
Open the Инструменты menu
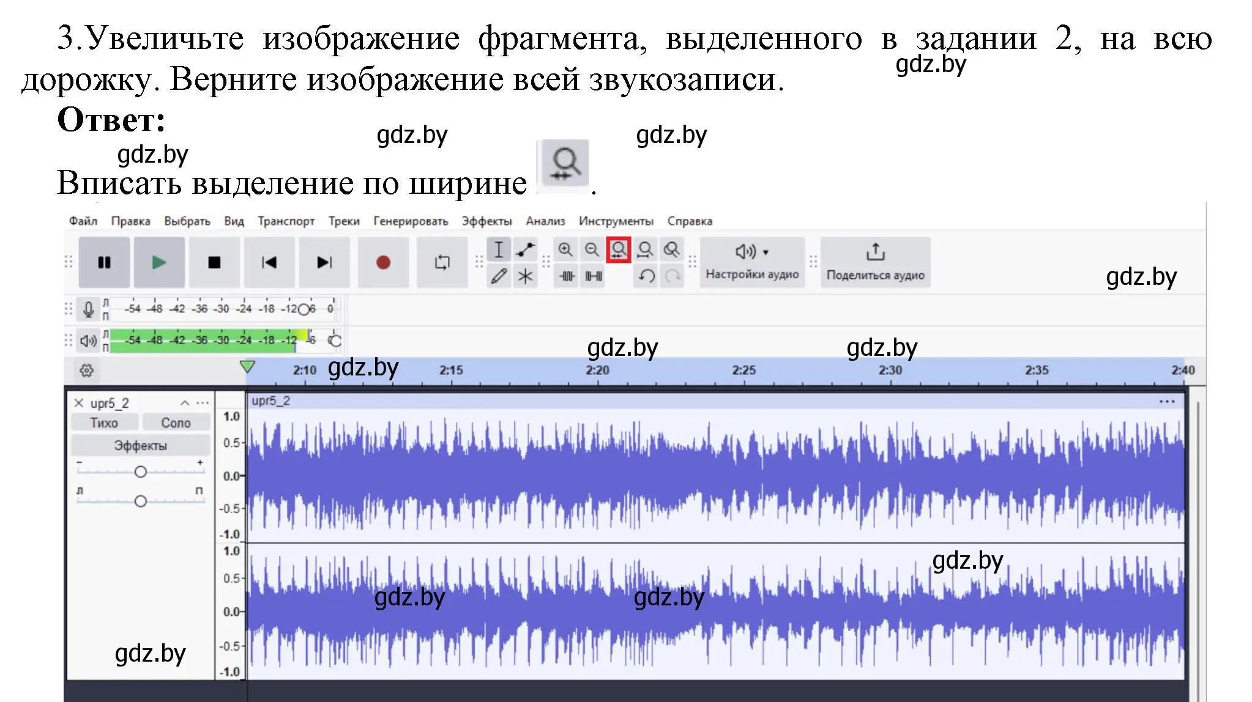tap(616, 221)
